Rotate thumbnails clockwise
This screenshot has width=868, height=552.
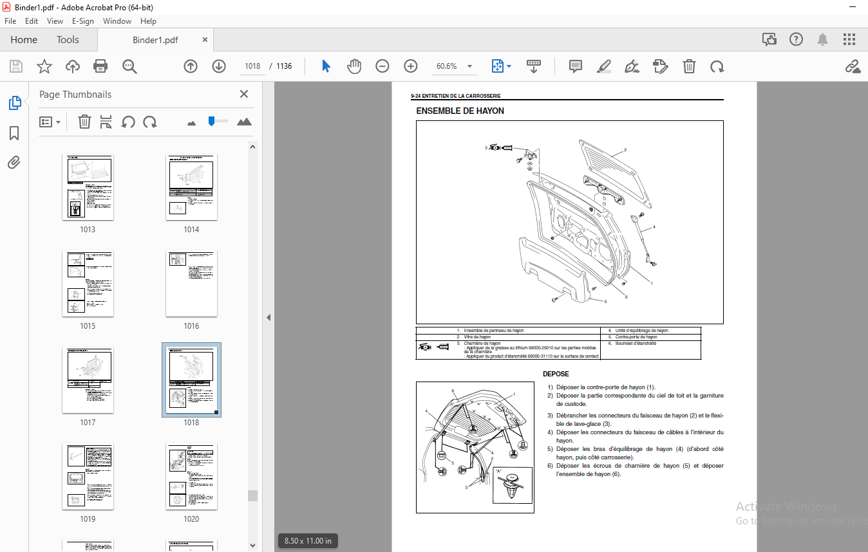150,122
